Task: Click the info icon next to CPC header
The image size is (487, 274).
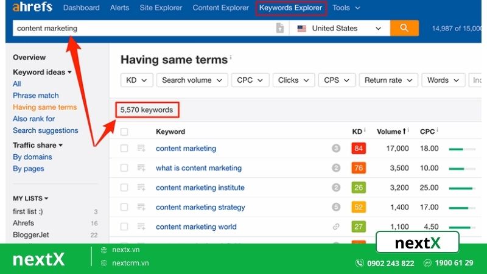Action: (x=437, y=130)
